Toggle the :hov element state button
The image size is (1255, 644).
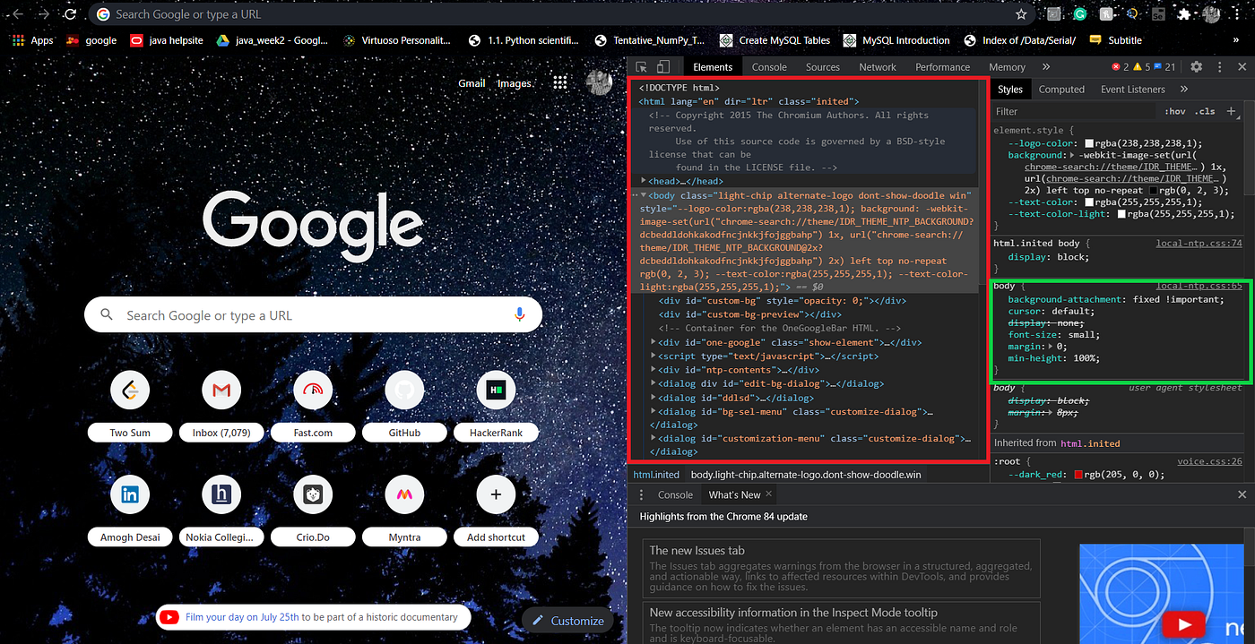pyautogui.click(x=1174, y=111)
